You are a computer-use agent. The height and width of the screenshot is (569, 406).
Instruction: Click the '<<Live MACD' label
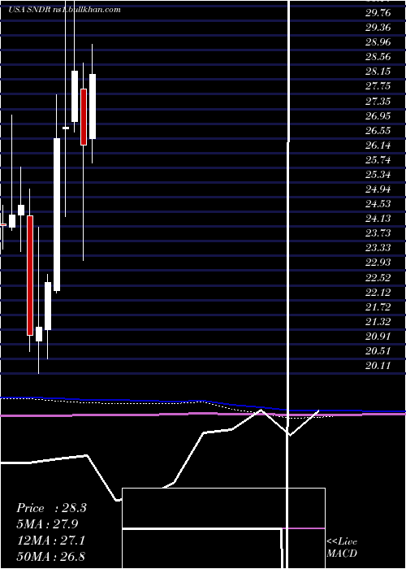342,548
